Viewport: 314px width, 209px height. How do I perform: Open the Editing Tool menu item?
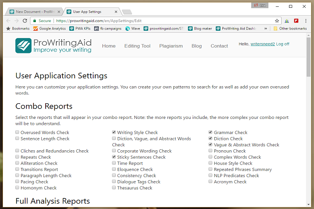point(137,46)
